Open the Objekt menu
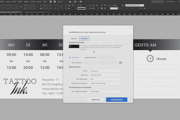 pos(20,1)
